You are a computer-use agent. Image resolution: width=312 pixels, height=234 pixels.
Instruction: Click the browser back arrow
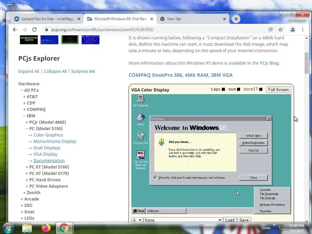coord(15,30)
